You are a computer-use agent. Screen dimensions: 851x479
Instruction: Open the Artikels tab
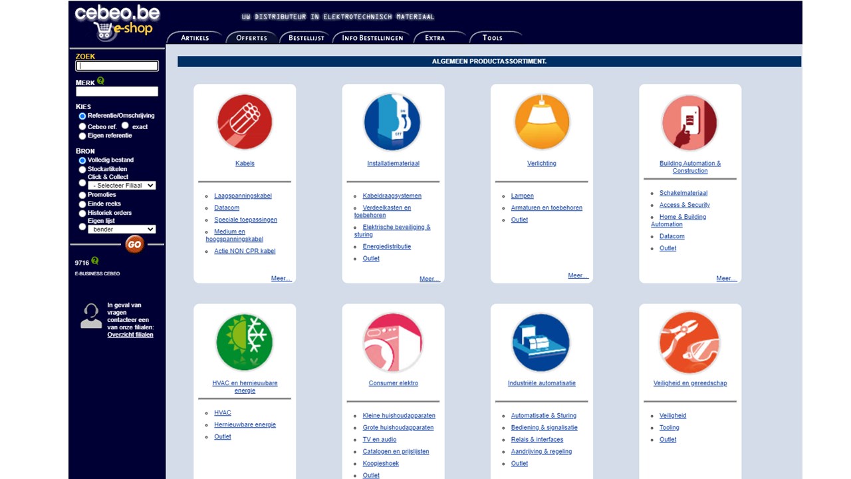(x=195, y=38)
